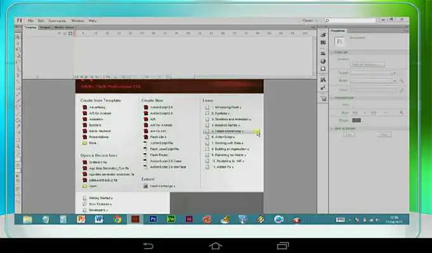The image size is (432, 253).
Task: Click the Publish Settings button
Action: [x=367, y=65]
